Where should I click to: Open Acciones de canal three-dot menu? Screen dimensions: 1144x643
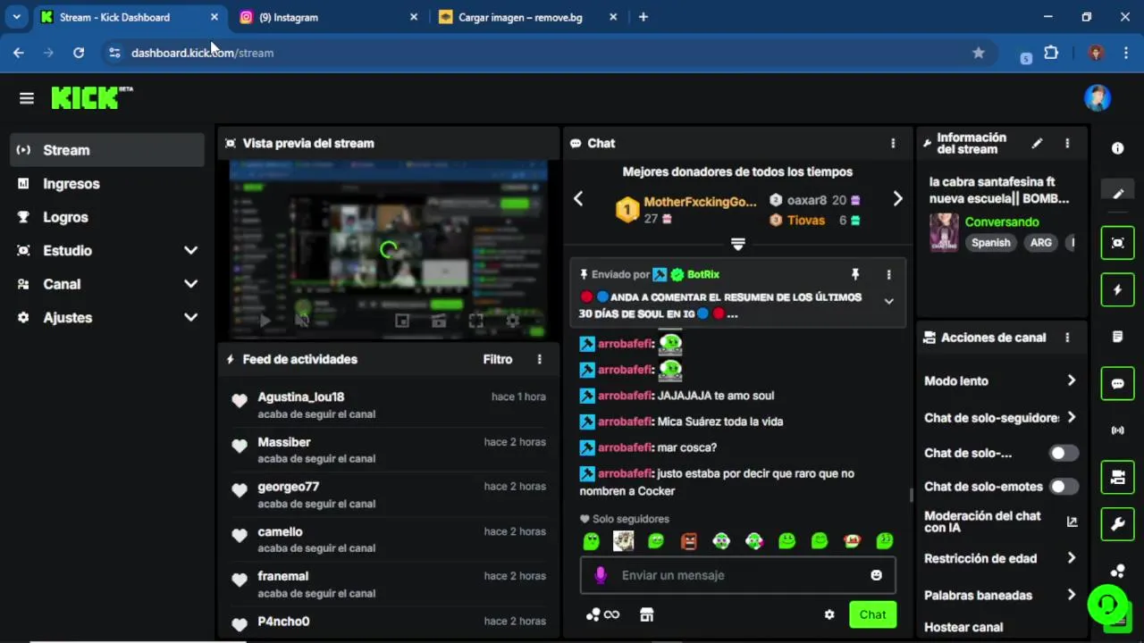[1067, 338]
